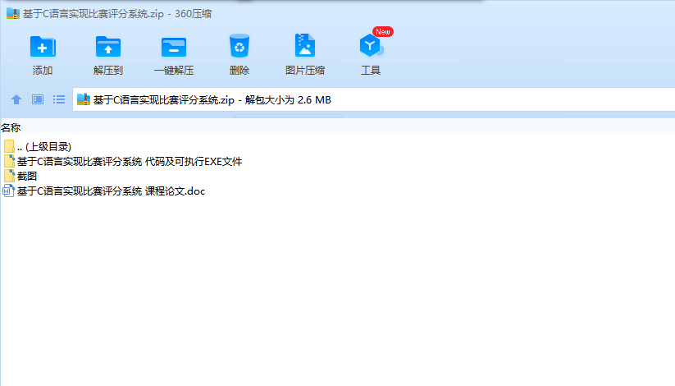Click the 名称 column header

pos(11,127)
